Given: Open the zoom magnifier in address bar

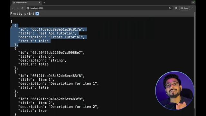Looking at the screenshot, I should pyautogui.click(x=170, y=8).
